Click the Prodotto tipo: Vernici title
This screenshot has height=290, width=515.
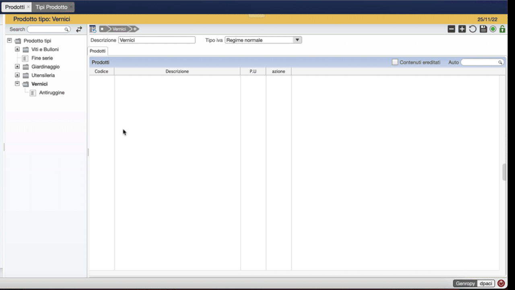tap(42, 19)
